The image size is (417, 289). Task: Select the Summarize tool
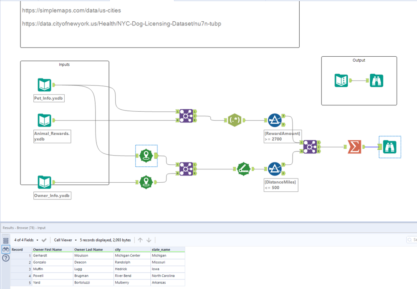coord(354,147)
